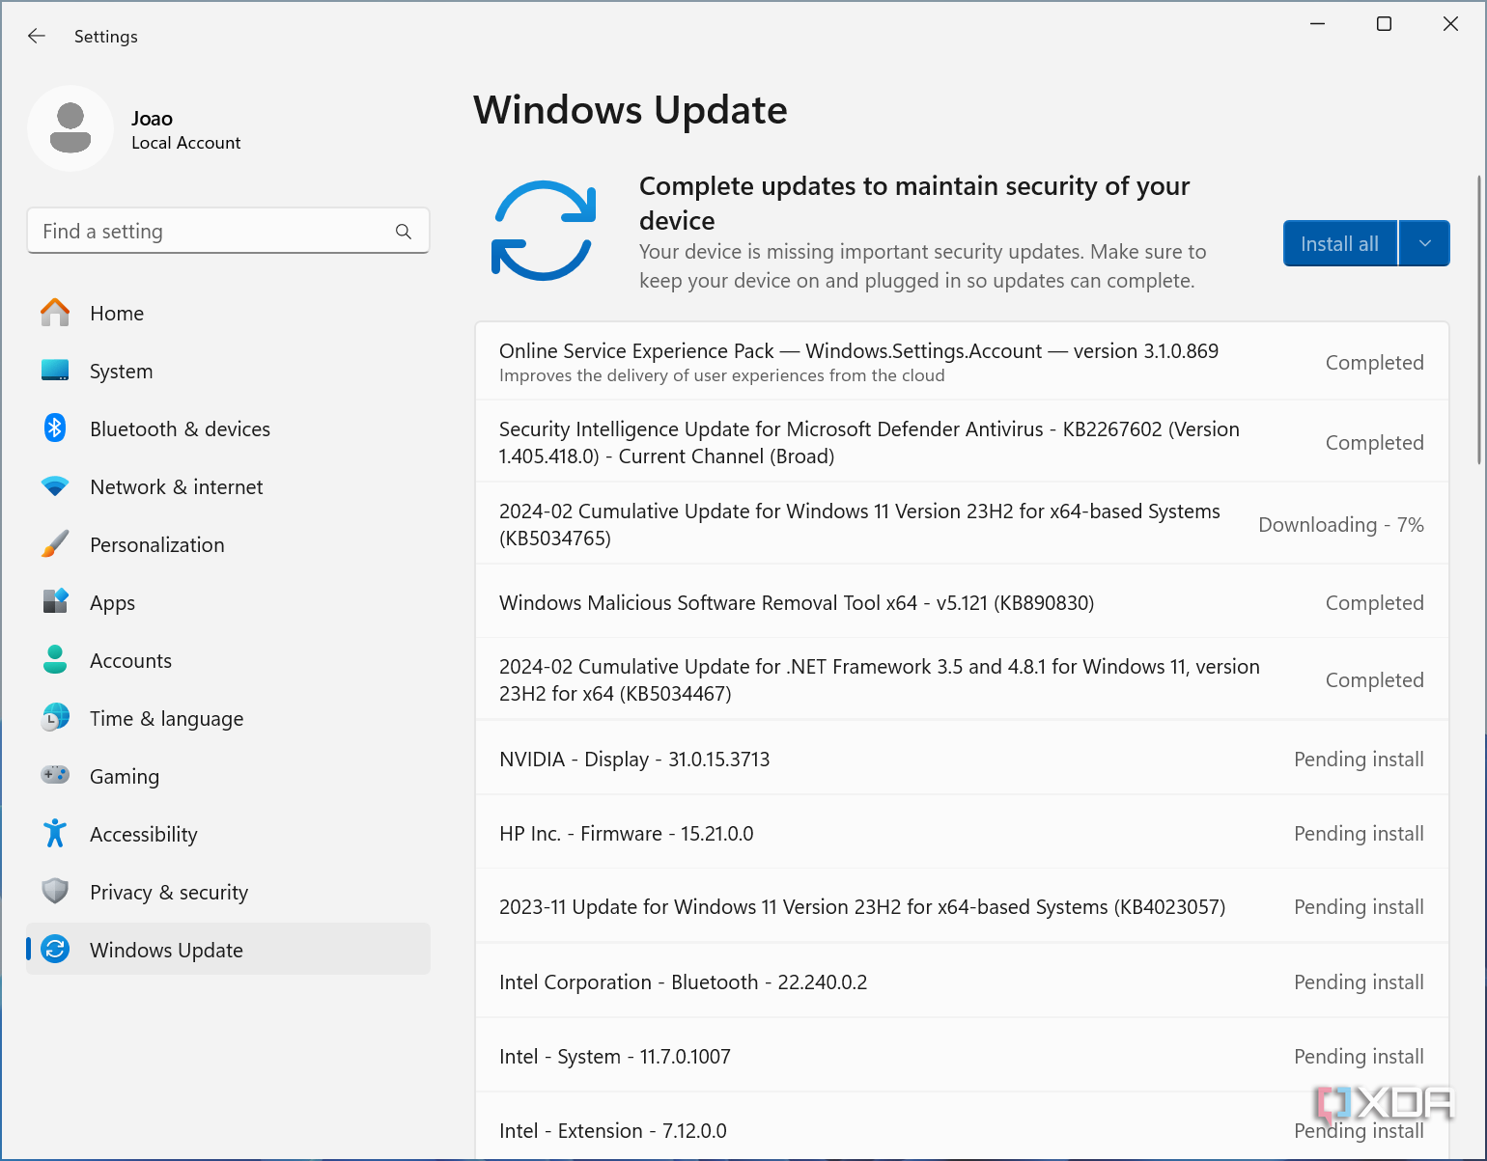
Task: Open the Accounts person icon
Action: (x=55, y=660)
